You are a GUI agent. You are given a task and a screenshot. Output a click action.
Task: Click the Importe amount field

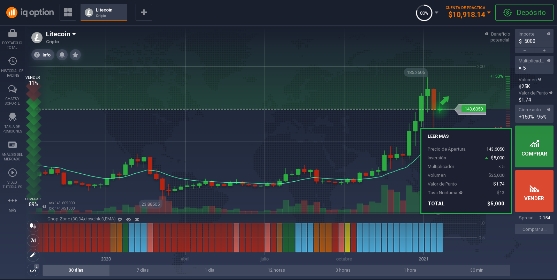(x=533, y=41)
